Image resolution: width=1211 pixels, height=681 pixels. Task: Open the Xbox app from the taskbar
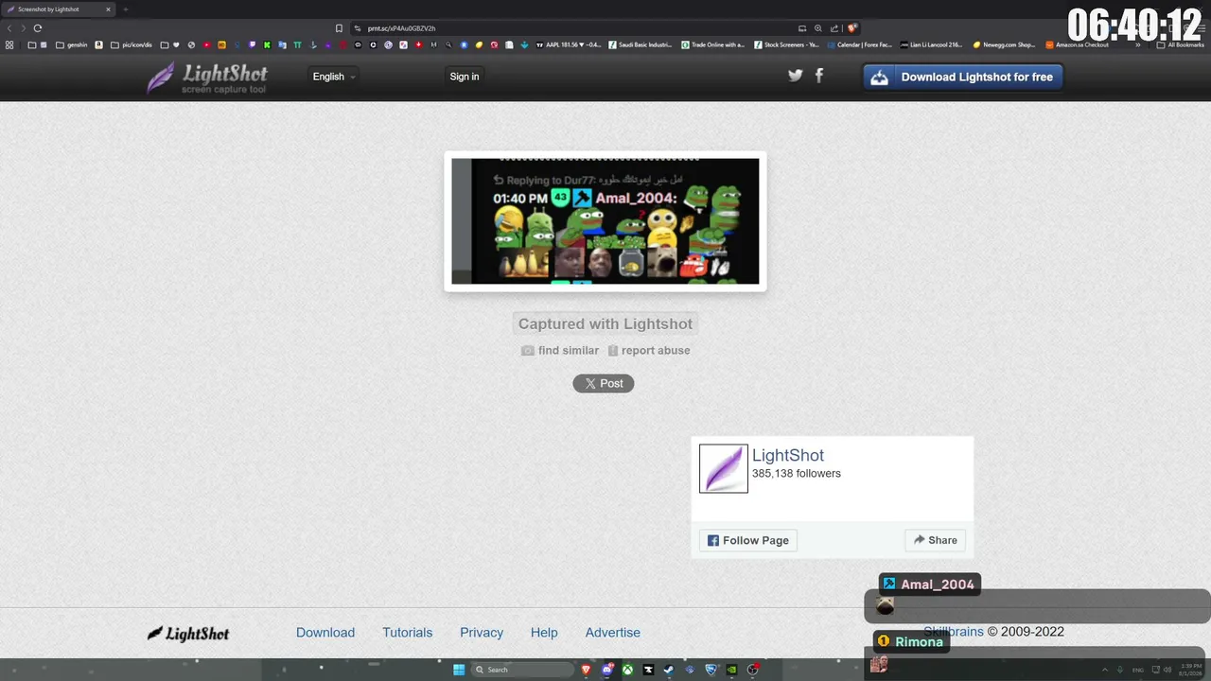pyautogui.click(x=627, y=670)
